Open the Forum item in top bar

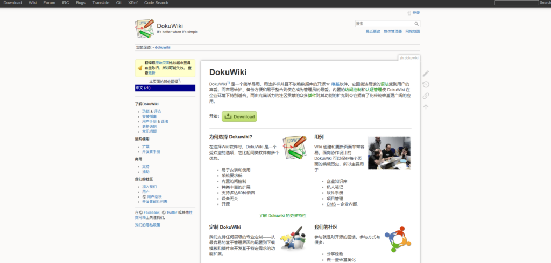pyautogui.click(x=49, y=3)
